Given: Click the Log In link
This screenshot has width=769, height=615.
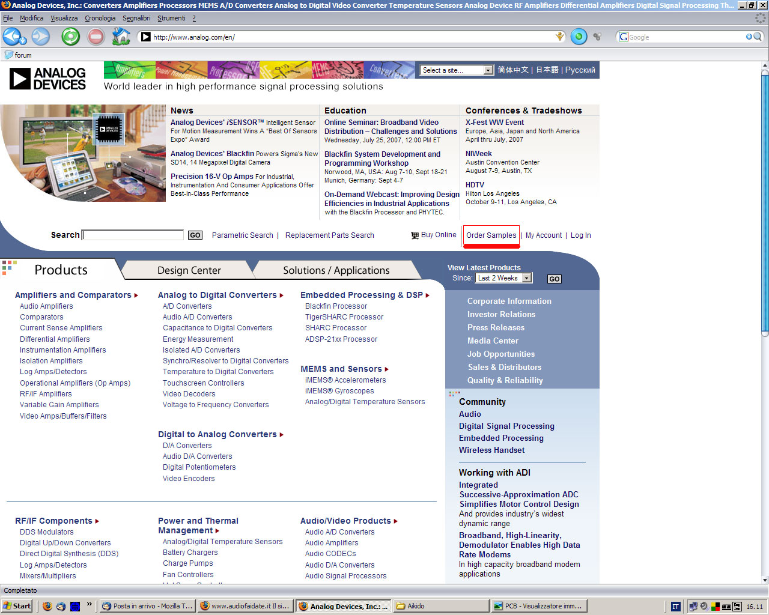Looking at the screenshot, I should [581, 235].
